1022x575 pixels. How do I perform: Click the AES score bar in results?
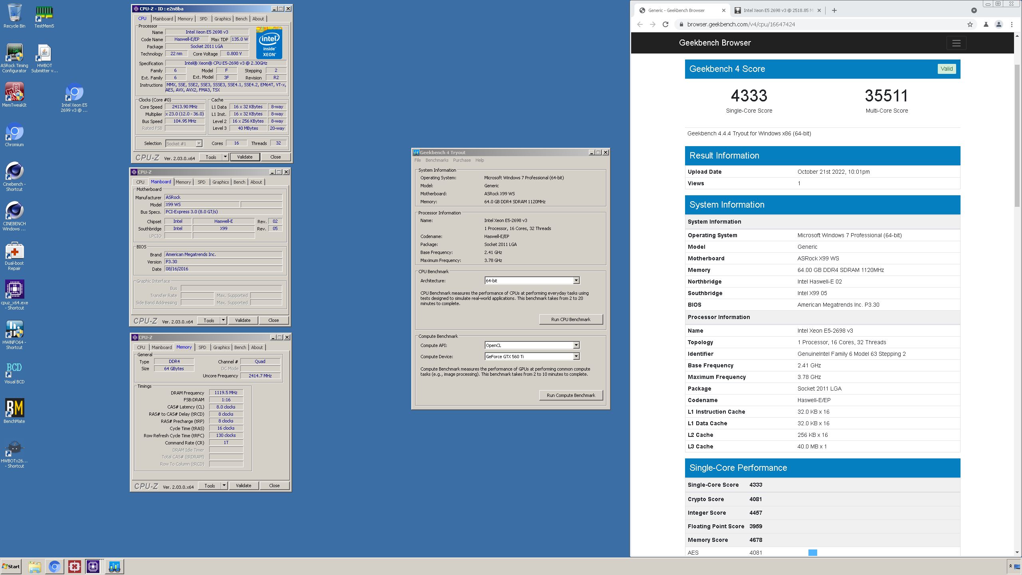812,553
